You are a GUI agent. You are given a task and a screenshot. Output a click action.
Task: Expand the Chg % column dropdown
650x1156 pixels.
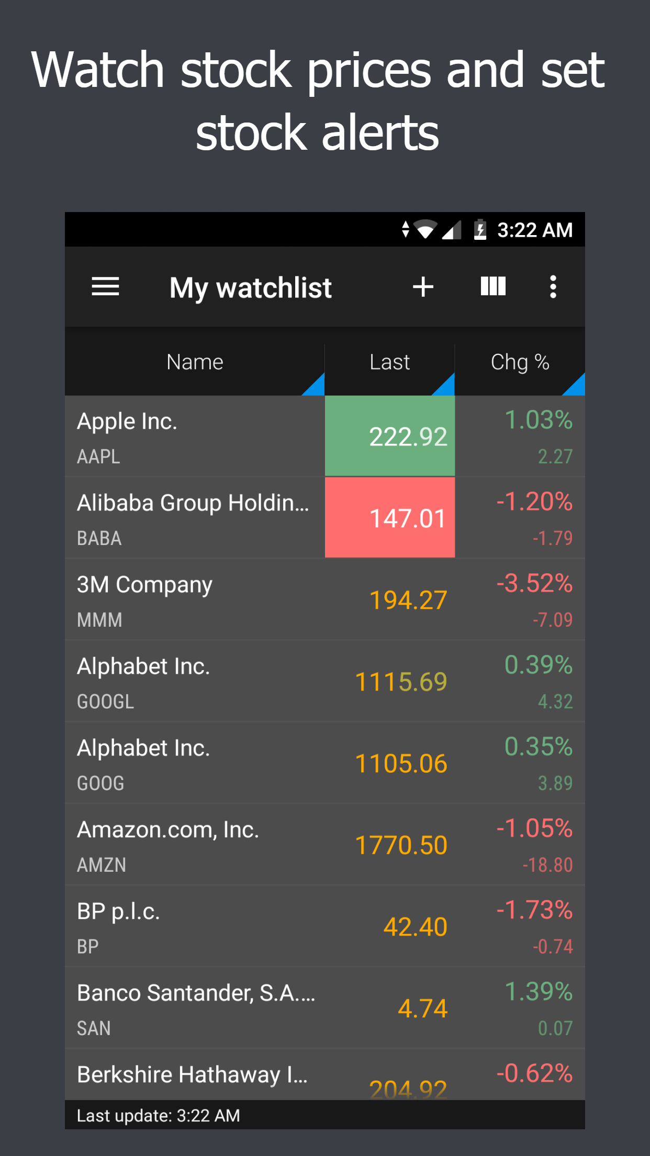(574, 385)
